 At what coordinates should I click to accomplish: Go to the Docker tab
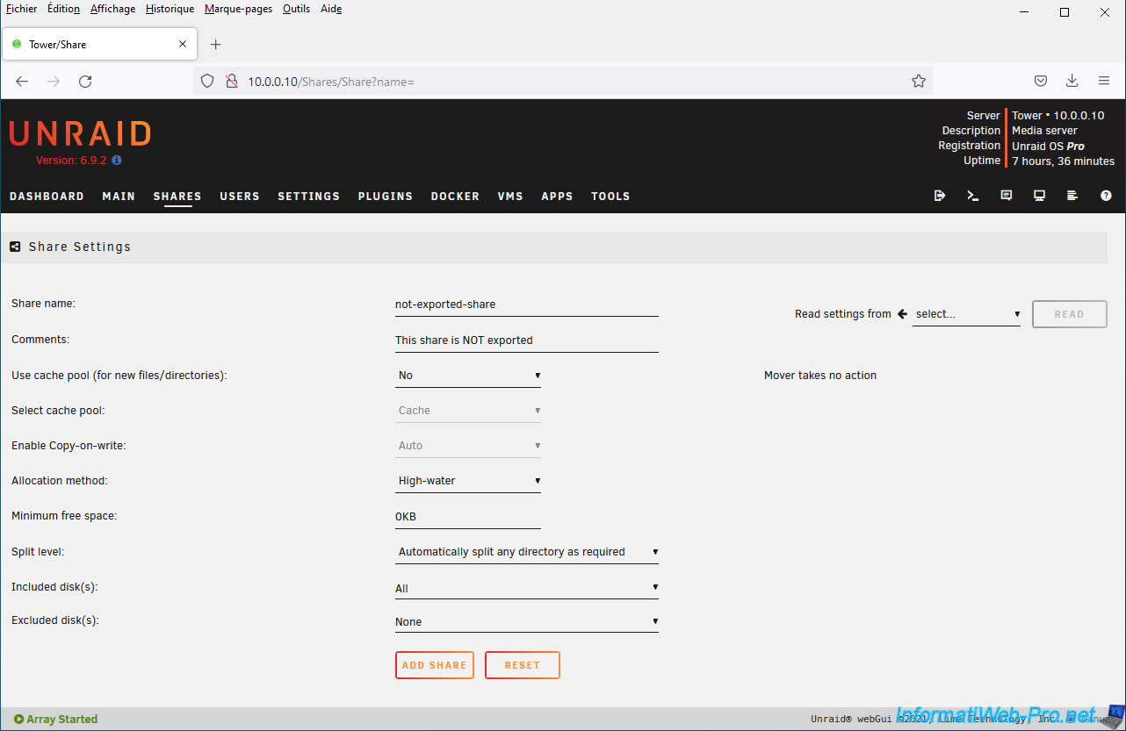tap(455, 197)
